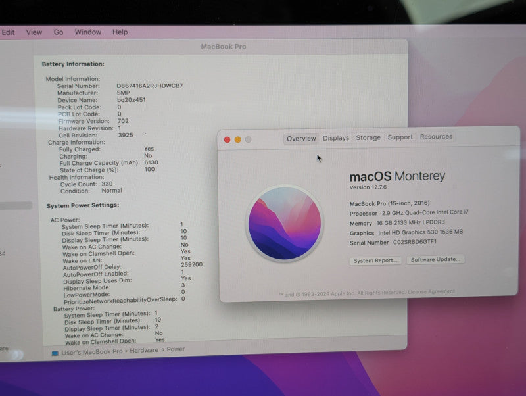Select graphics Intel HD Graphics 530 1536 MB
The height and width of the screenshot is (396, 526).
(420, 232)
